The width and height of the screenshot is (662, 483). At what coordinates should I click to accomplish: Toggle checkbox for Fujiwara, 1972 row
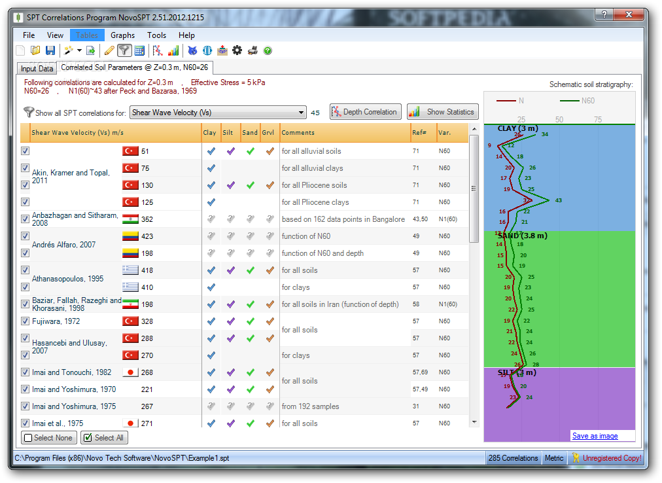(x=25, y=321)
